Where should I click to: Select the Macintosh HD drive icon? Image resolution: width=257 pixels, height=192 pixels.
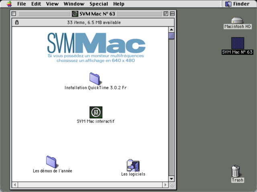(237, 20)
